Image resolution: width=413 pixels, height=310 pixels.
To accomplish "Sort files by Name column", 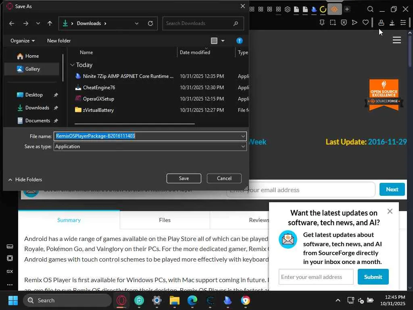I will [86, 52].
